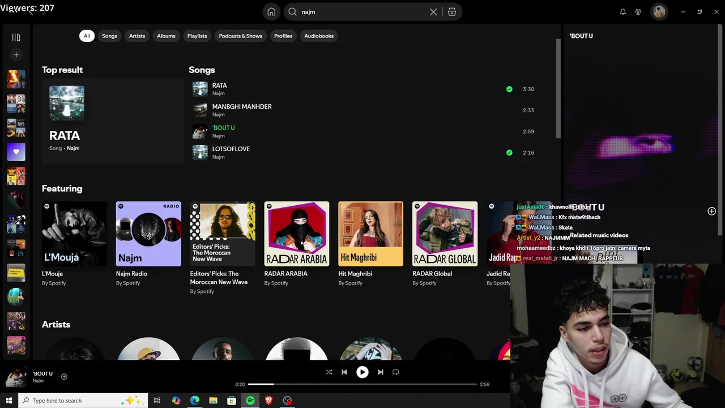Skip to previous track
The image size is (725, 408).
coord(344,372)
